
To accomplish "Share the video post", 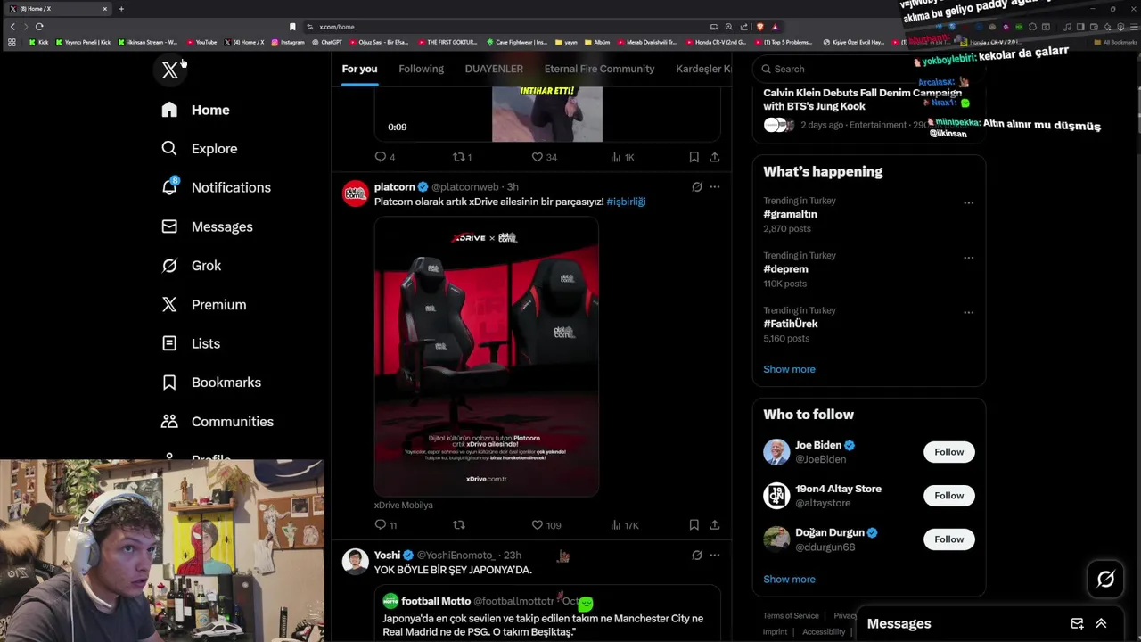I will tap(714, 157).
